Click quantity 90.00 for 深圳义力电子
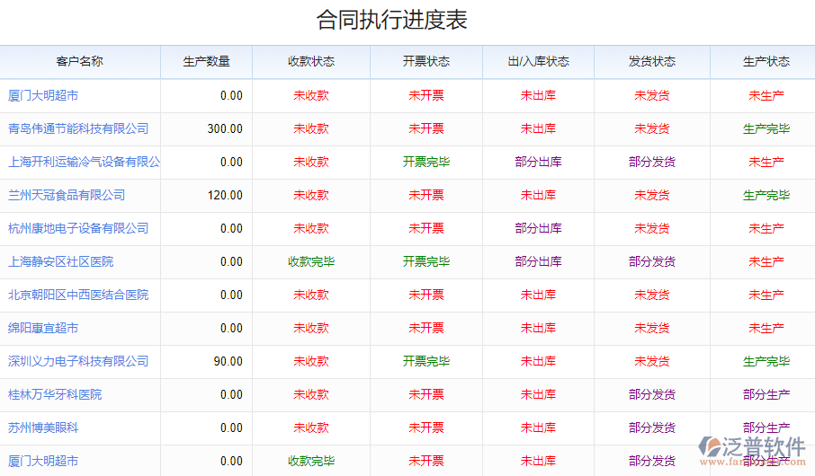This screenshot has height=476, width=815. click(x=228, y=361)
